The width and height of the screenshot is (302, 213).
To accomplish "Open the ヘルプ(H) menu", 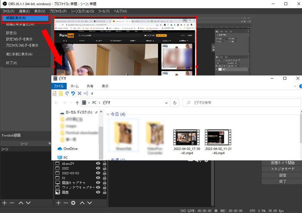I will [x=120, y=11].
